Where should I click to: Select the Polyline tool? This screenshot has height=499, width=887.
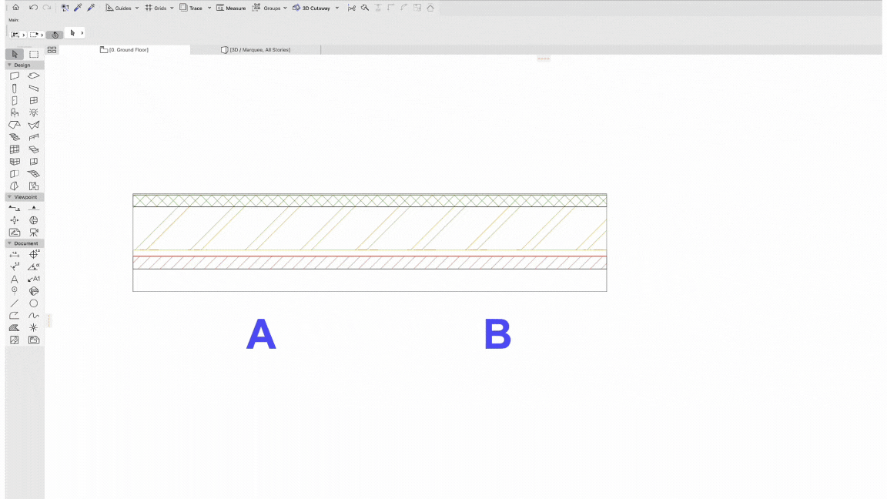[x=15, y=316]
